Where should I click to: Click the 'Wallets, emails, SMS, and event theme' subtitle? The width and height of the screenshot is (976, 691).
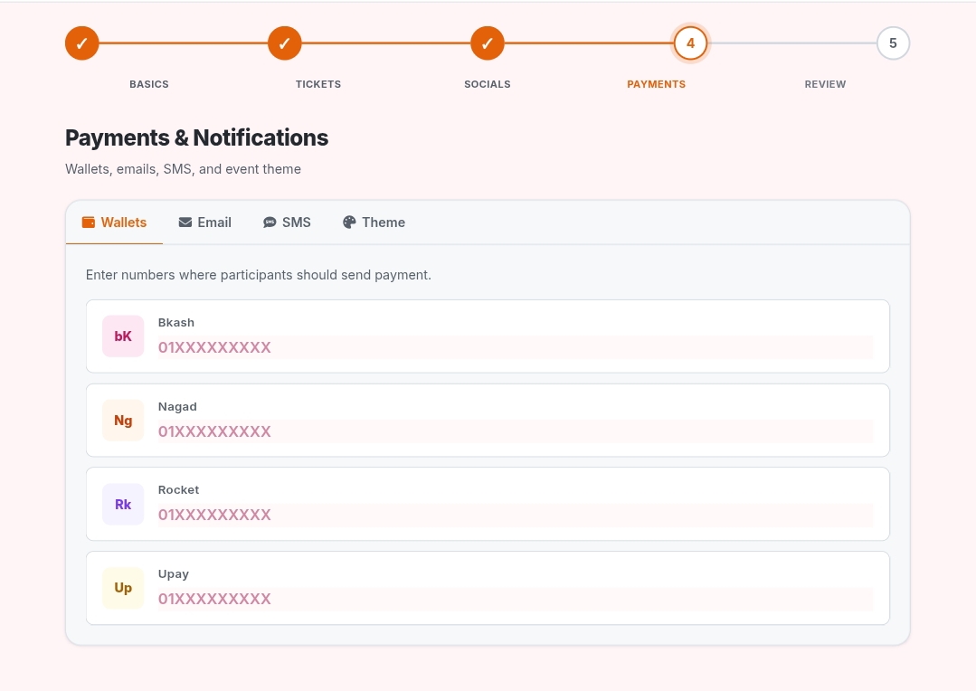coord(183,169)
